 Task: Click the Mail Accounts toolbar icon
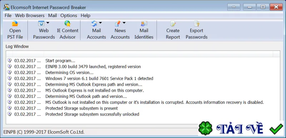[x=94, y=23]
